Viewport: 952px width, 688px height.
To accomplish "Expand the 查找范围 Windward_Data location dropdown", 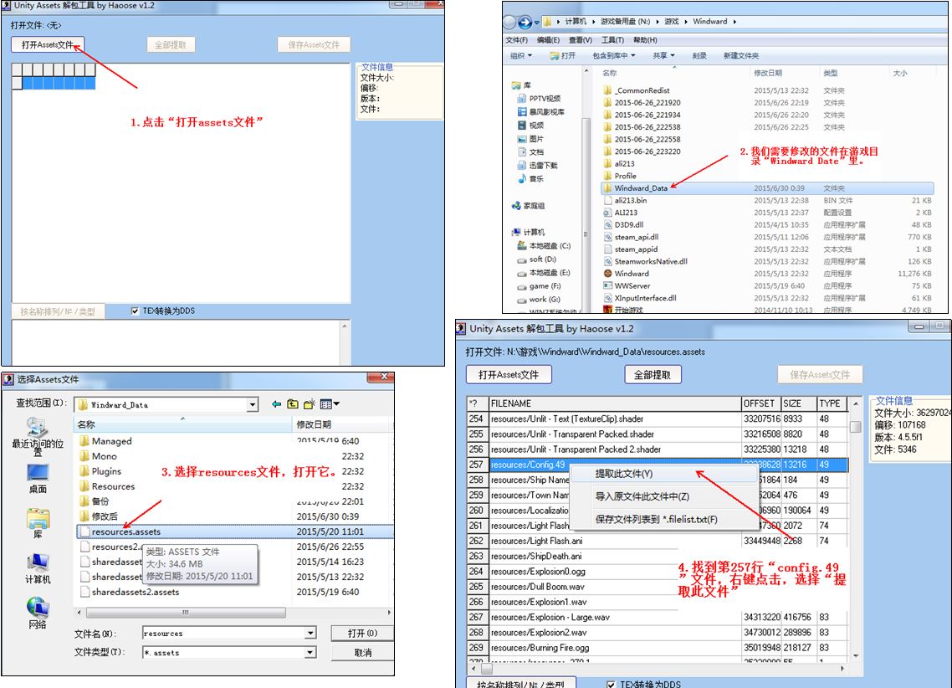I will pos(253,405).
